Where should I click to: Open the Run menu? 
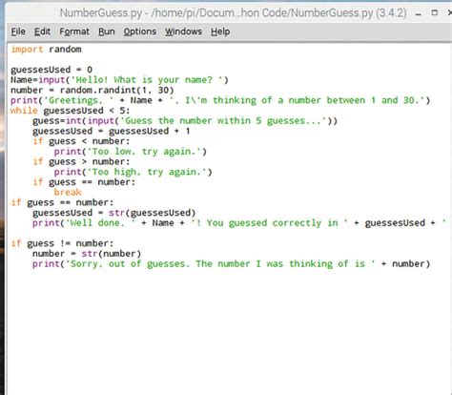coord(107,31)
